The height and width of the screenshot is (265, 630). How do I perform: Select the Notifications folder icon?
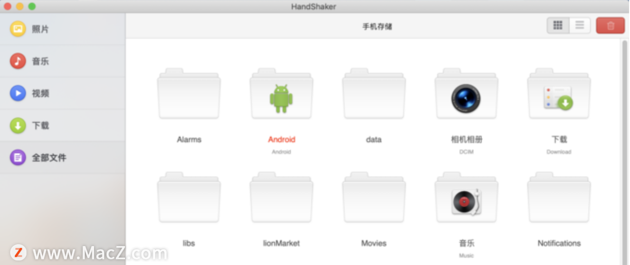pos(559,198)
